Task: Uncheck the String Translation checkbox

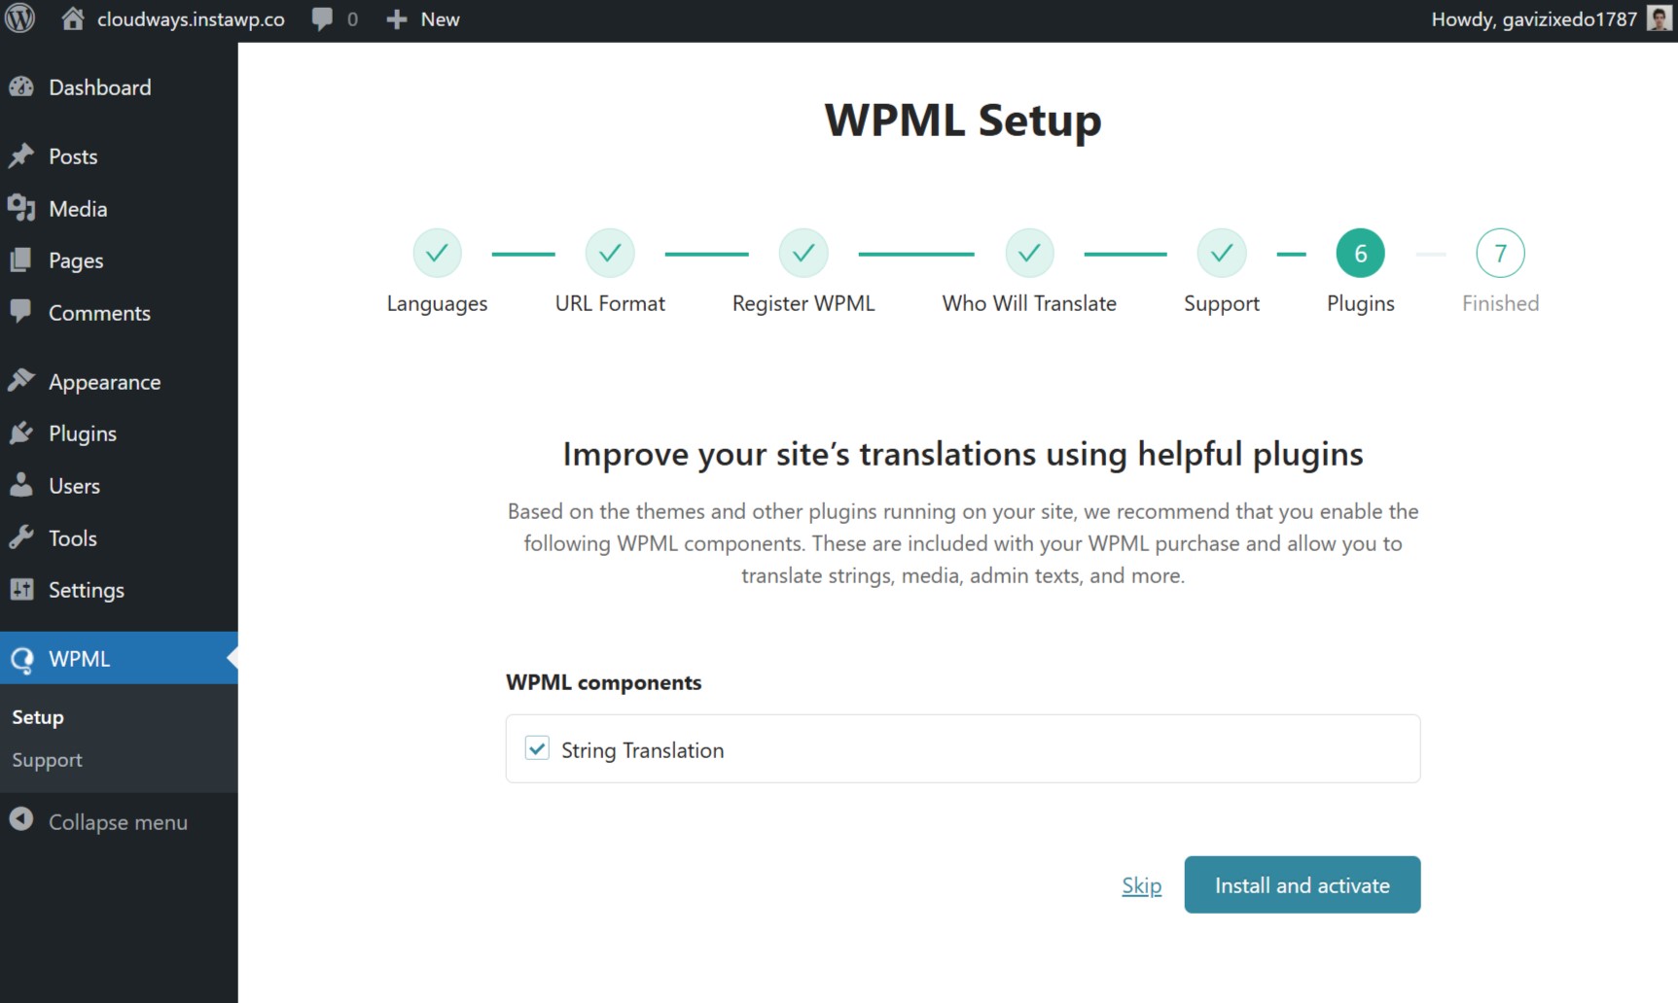Action: (x=537, y=747)
